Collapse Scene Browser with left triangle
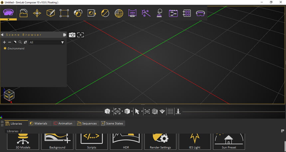 click(x=2, y=35)
